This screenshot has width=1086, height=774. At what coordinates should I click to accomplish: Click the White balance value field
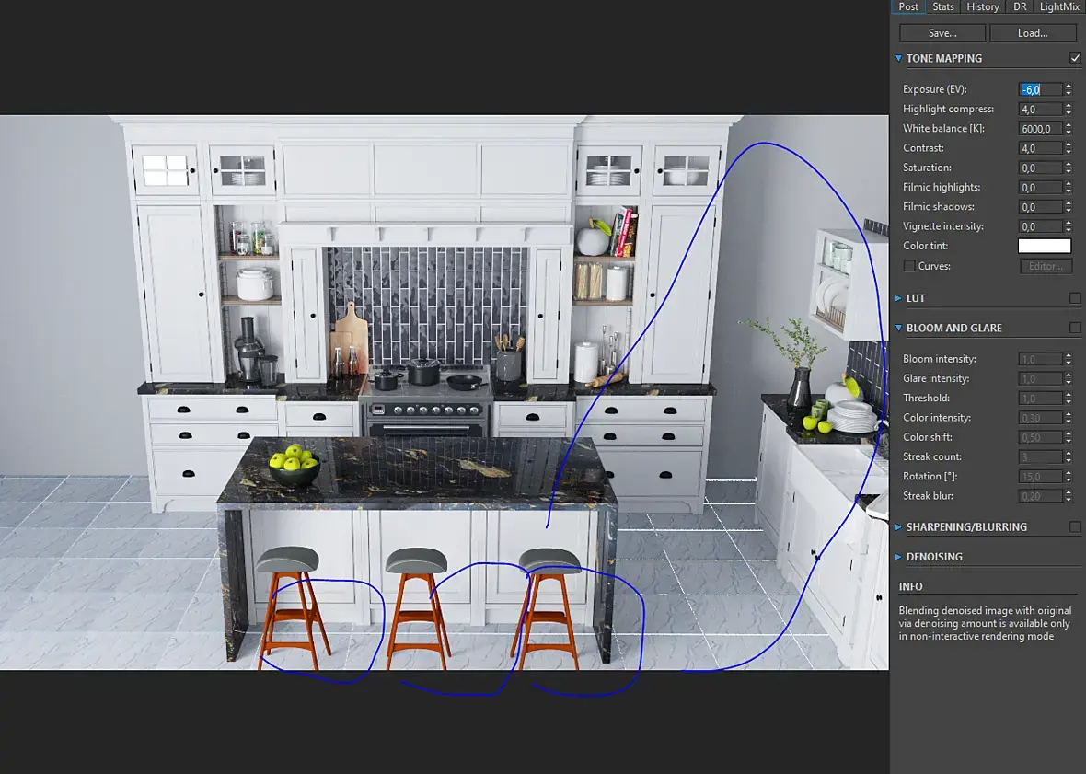click(1040, 129)
